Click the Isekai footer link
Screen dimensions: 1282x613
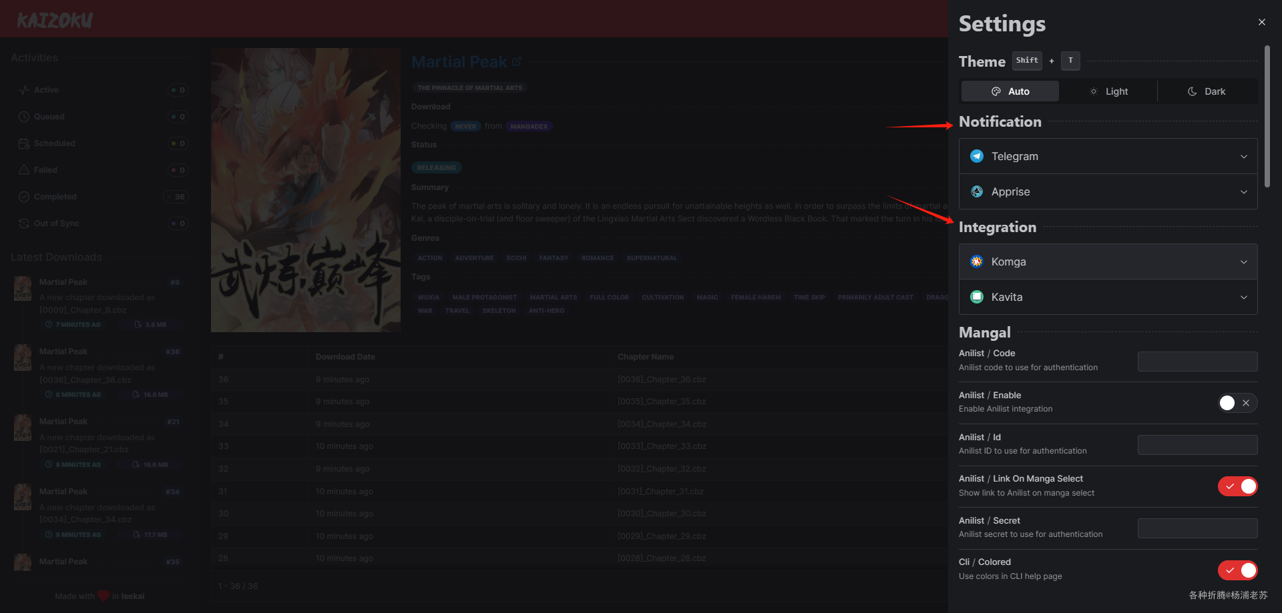pyautogui.click(x=133, y=596)
